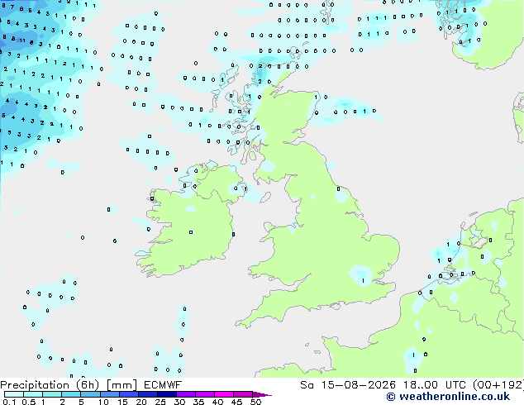
Task: Click the legend scale value '15'
Action: 122,402
